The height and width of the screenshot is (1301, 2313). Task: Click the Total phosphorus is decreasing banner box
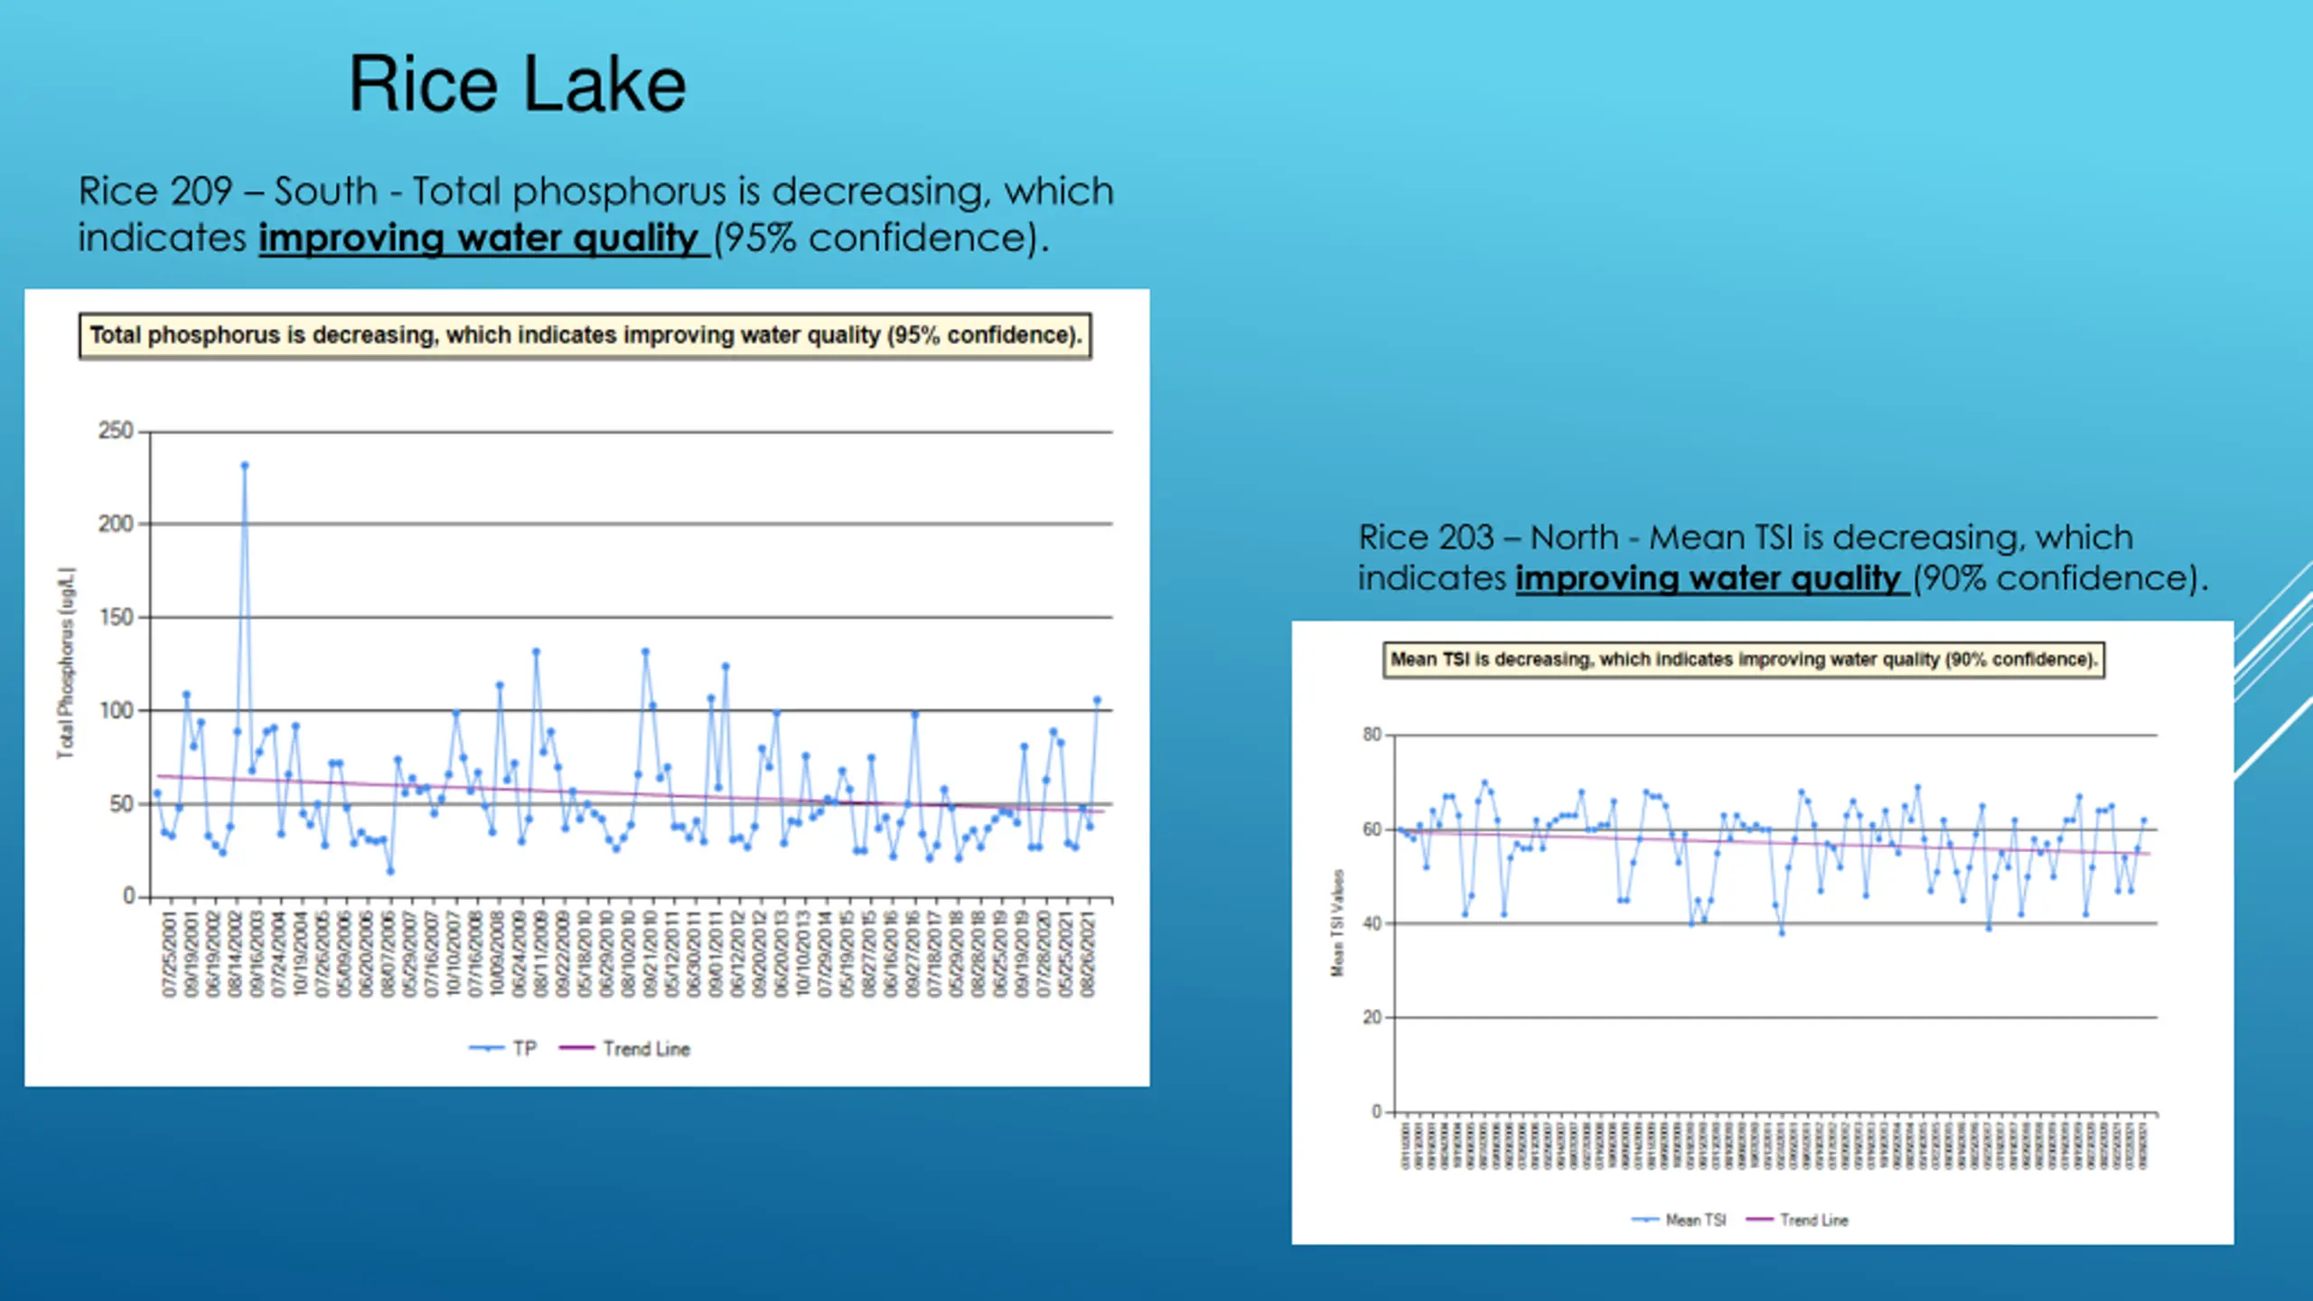tap(585, 336)
